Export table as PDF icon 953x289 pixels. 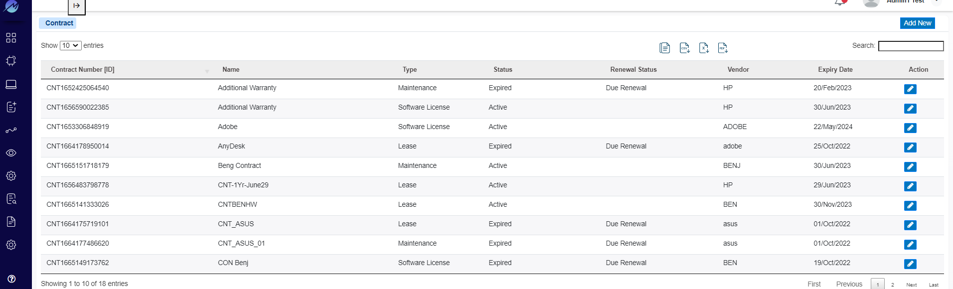tap(723, 48)
